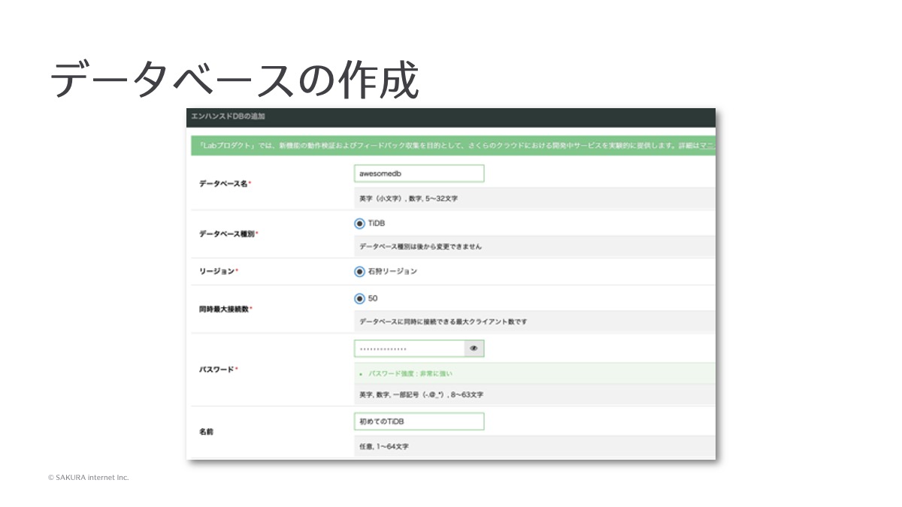
Task: Click the © SAKURA internet Inc. footer
Action: coord(89,478)
